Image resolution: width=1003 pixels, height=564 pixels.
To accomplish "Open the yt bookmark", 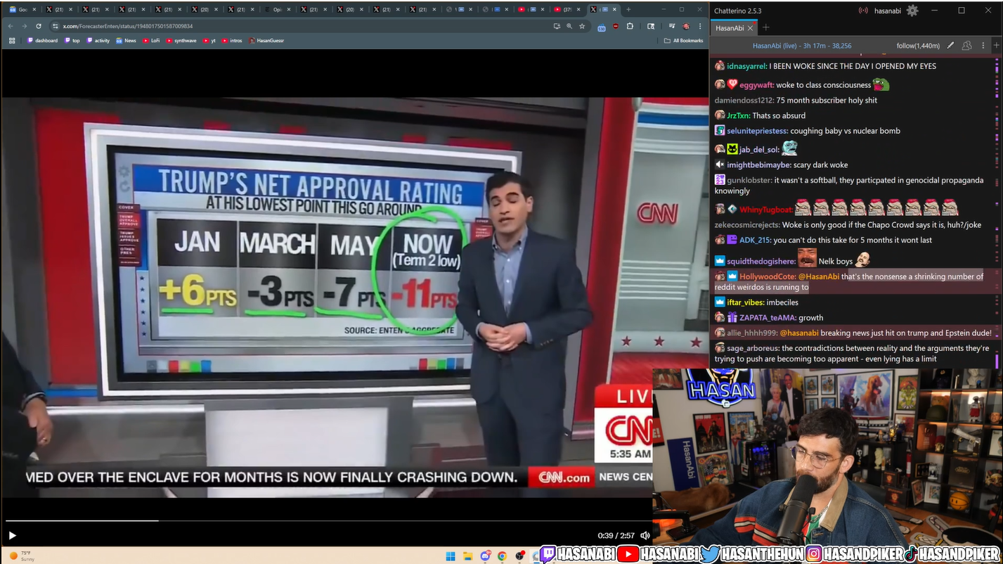I will [209, 41].
